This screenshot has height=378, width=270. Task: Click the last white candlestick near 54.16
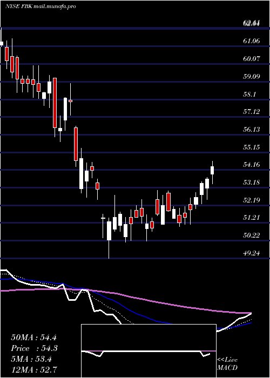pos(212,170)
